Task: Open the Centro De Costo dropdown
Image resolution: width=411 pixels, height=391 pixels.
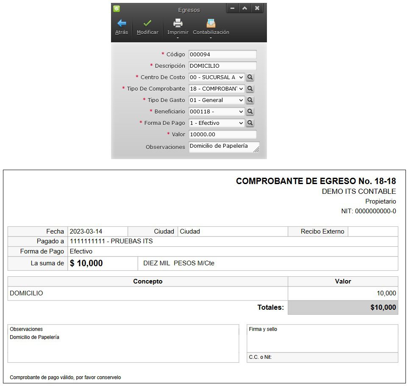Action: coord(217,77)
